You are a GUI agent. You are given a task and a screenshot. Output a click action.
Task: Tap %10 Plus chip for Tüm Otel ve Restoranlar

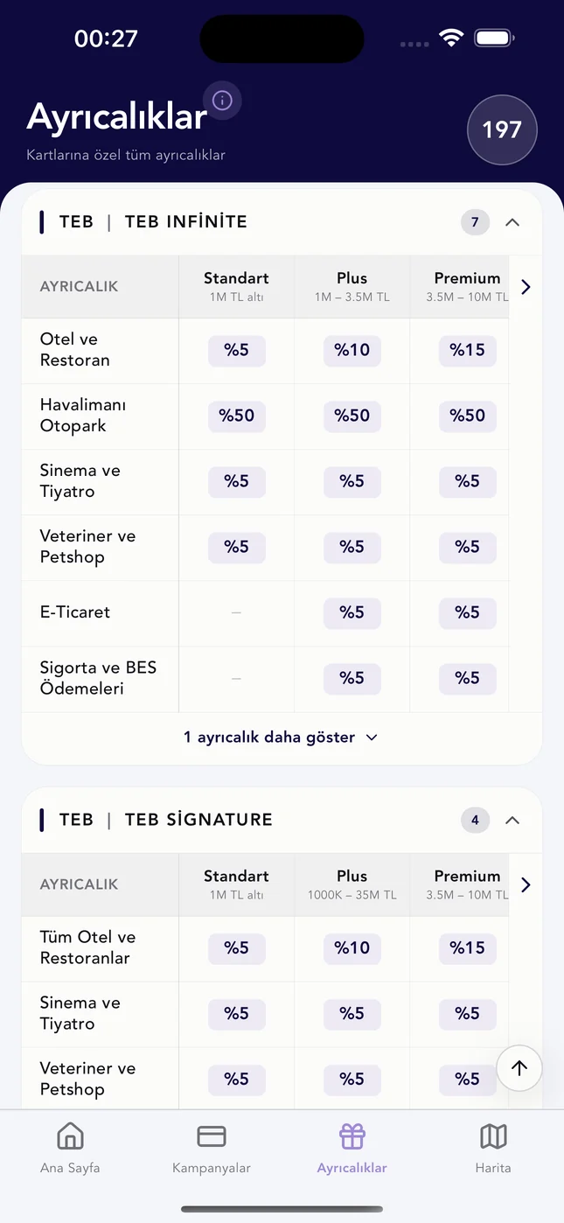coord(352,948)
